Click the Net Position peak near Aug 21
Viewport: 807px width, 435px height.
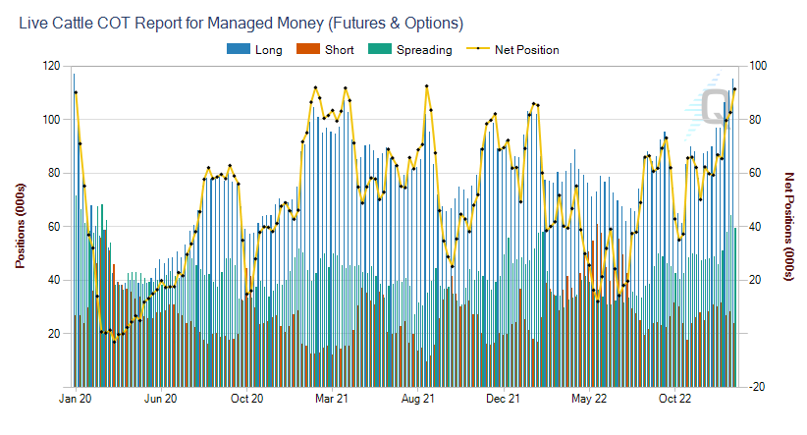[x=427, y=86]
